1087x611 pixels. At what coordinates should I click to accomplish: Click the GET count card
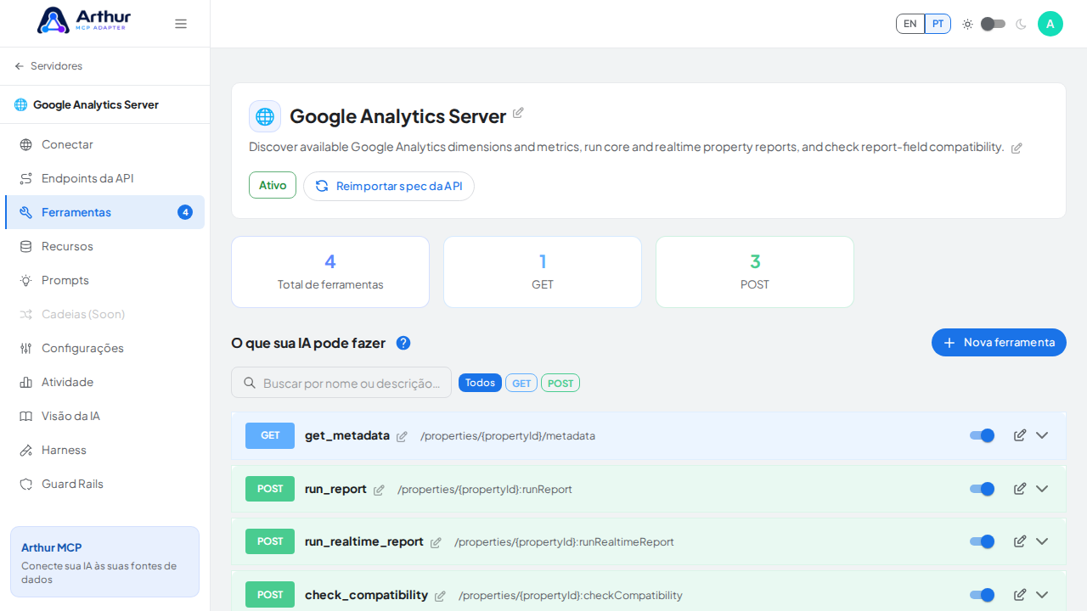pyautogui.click(x=543, y=272)
